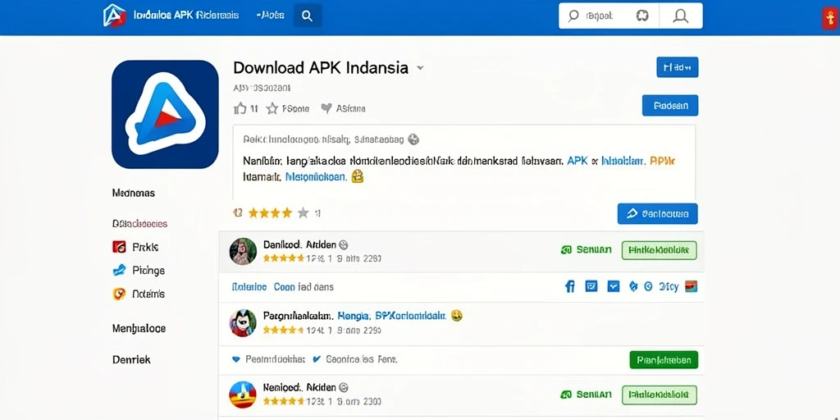
Task: Open the Pagpnihanlealam reviewer avatar
Action: tap(243, 323)
